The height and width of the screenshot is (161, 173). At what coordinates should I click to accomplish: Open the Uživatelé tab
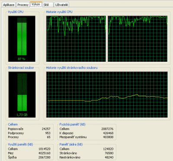click(61, 5)
